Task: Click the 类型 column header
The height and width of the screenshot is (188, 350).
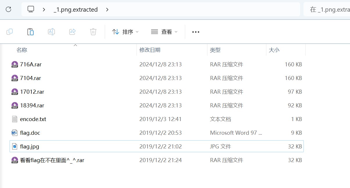Action: click(x=215, y=50)
